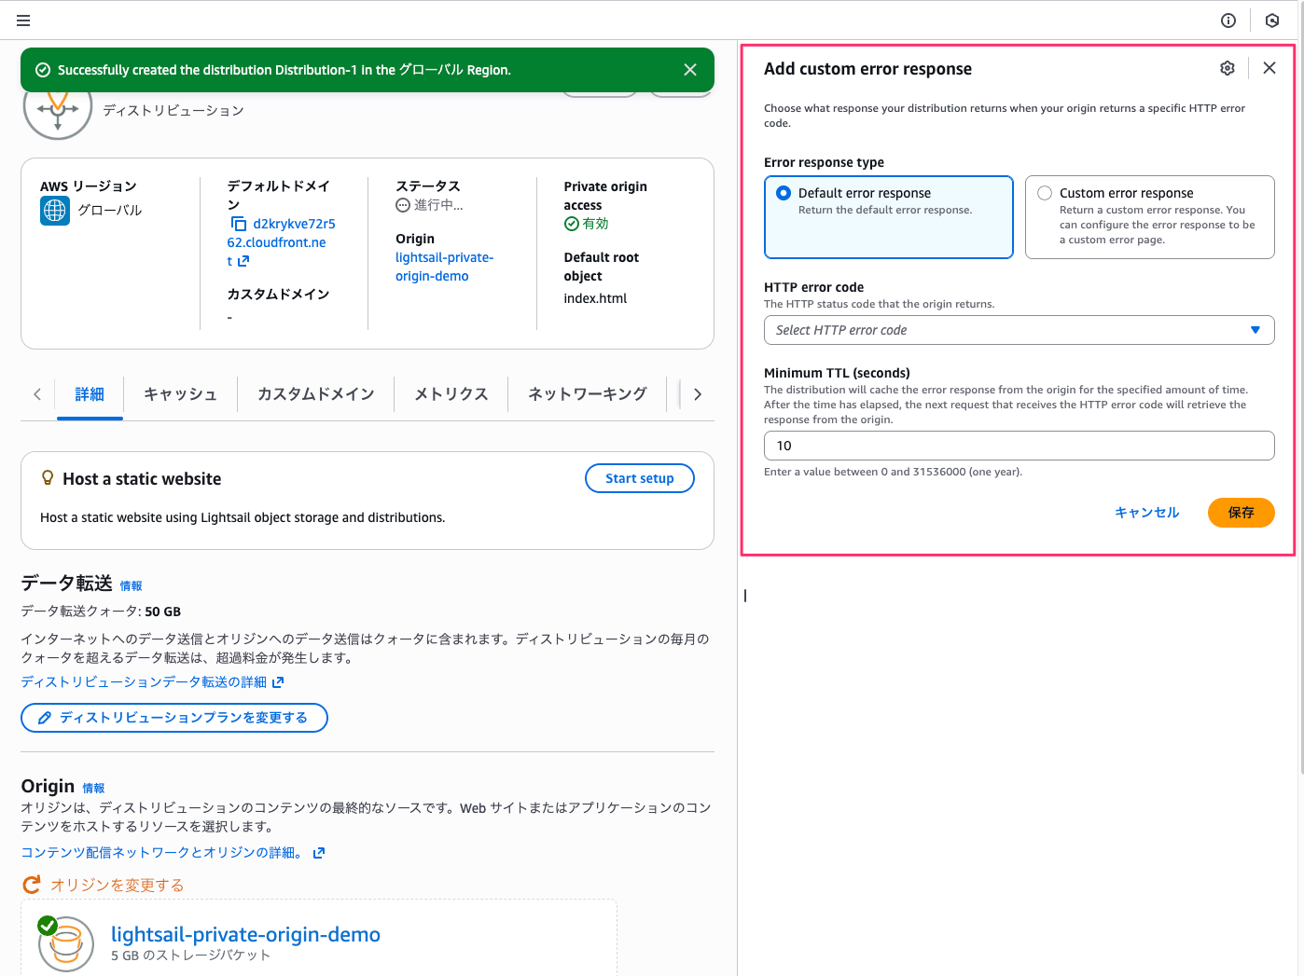Click the lightbulb icon by Host a static website
1304x976 pixels.
[48, 478]
